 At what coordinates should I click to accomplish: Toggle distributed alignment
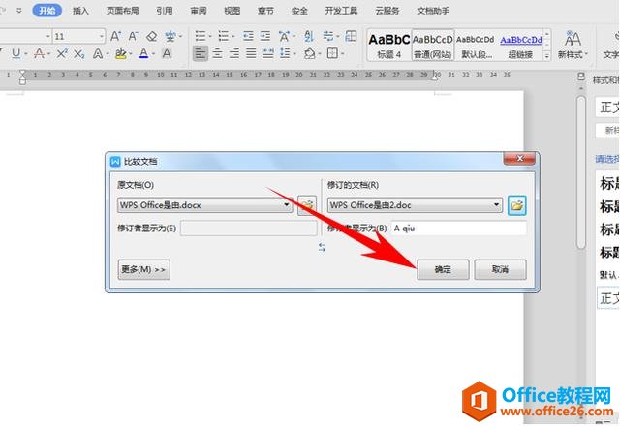tap(267, 53)
